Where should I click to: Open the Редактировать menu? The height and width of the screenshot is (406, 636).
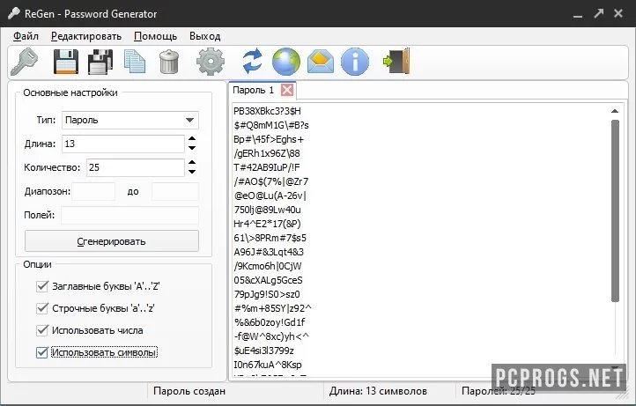[x=86, y=36]
